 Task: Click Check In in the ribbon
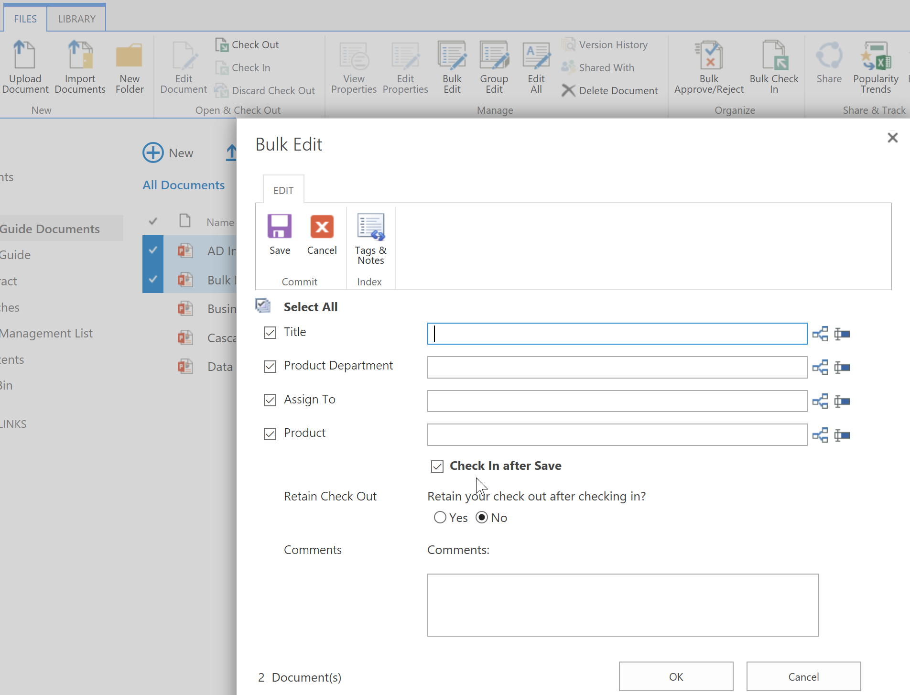(242, 67)
